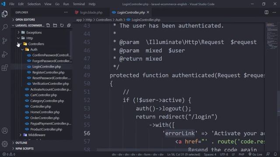Open OrderController.php in tree
The height and width of the screenshot is (157, 280).
45,118
